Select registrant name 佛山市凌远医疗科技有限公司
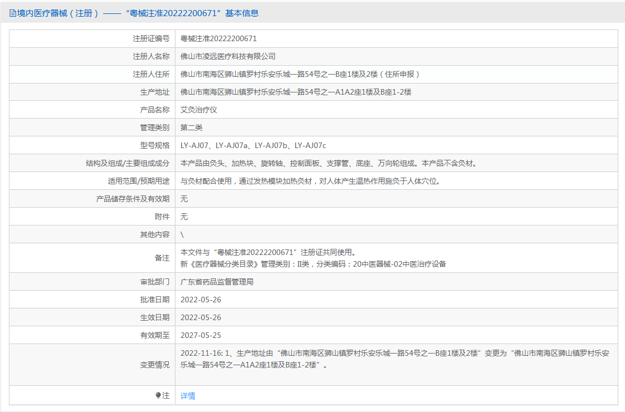 tap(228, 57)
